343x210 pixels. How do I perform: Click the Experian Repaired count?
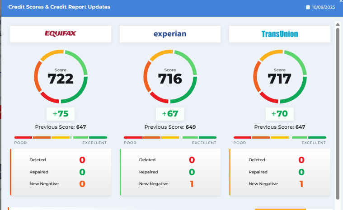pyautogui.click(x=192, y=172)
